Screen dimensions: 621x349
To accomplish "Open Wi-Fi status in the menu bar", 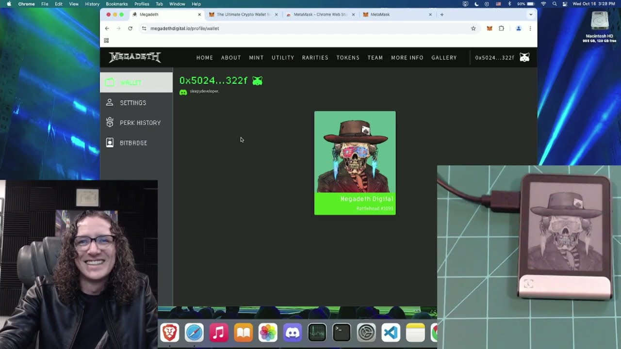I will [x=543, y=4].
